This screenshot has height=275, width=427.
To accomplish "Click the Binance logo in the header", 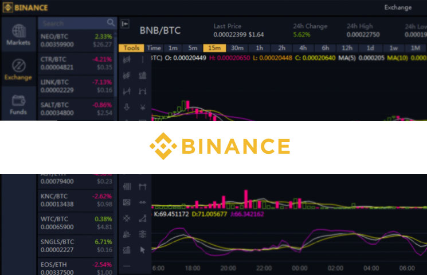I will [x=25, y=7].
